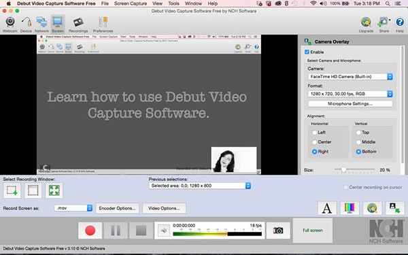
Task: Click the camera overlay thumbnail in preview
Action: coord(234,160)
